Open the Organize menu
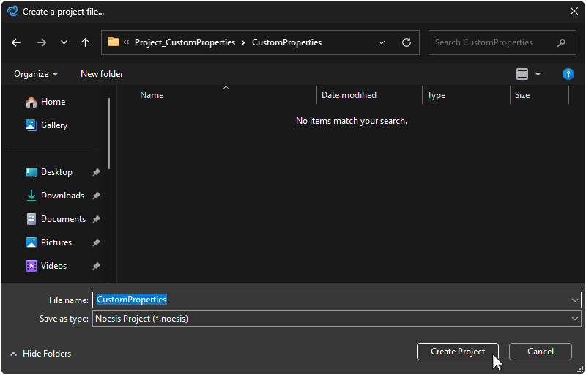This screenshot has width=586, height=375. pyautogui.click(x=36, y=74)
